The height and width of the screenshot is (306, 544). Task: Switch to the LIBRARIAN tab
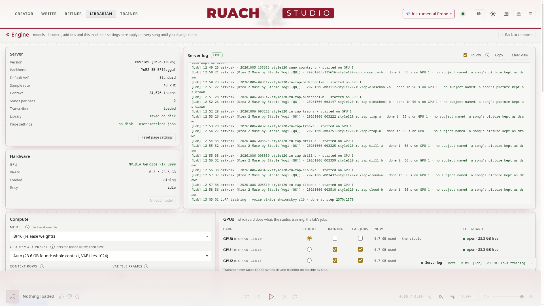[101, 14]
